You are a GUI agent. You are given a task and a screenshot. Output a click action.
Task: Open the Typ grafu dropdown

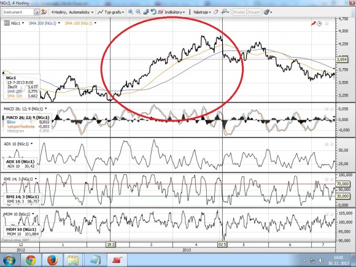pos(111,12)
